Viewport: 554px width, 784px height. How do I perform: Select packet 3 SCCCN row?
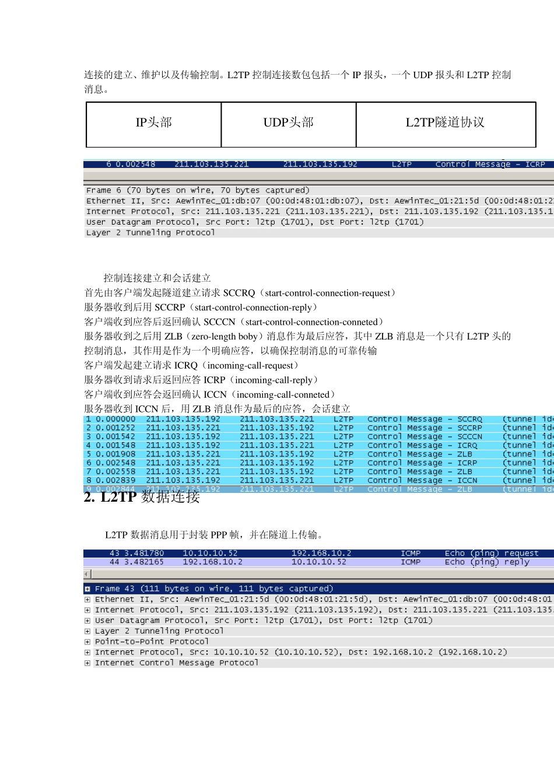(319, 437)
